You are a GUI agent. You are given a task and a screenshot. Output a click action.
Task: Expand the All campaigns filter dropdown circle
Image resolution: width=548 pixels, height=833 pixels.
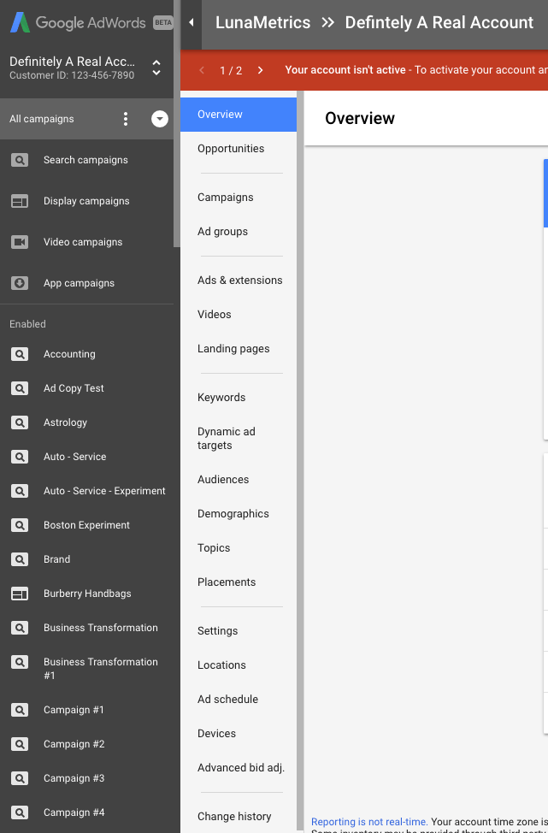coord(160,119)
